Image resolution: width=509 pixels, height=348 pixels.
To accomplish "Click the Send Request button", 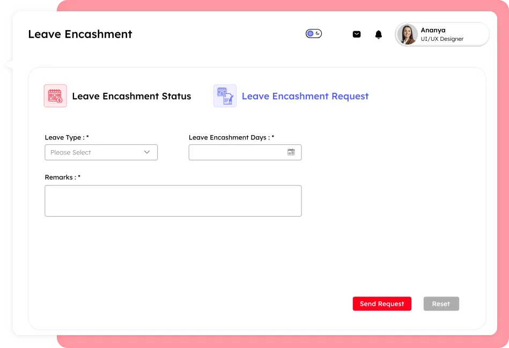I will [x=381, y=303].
